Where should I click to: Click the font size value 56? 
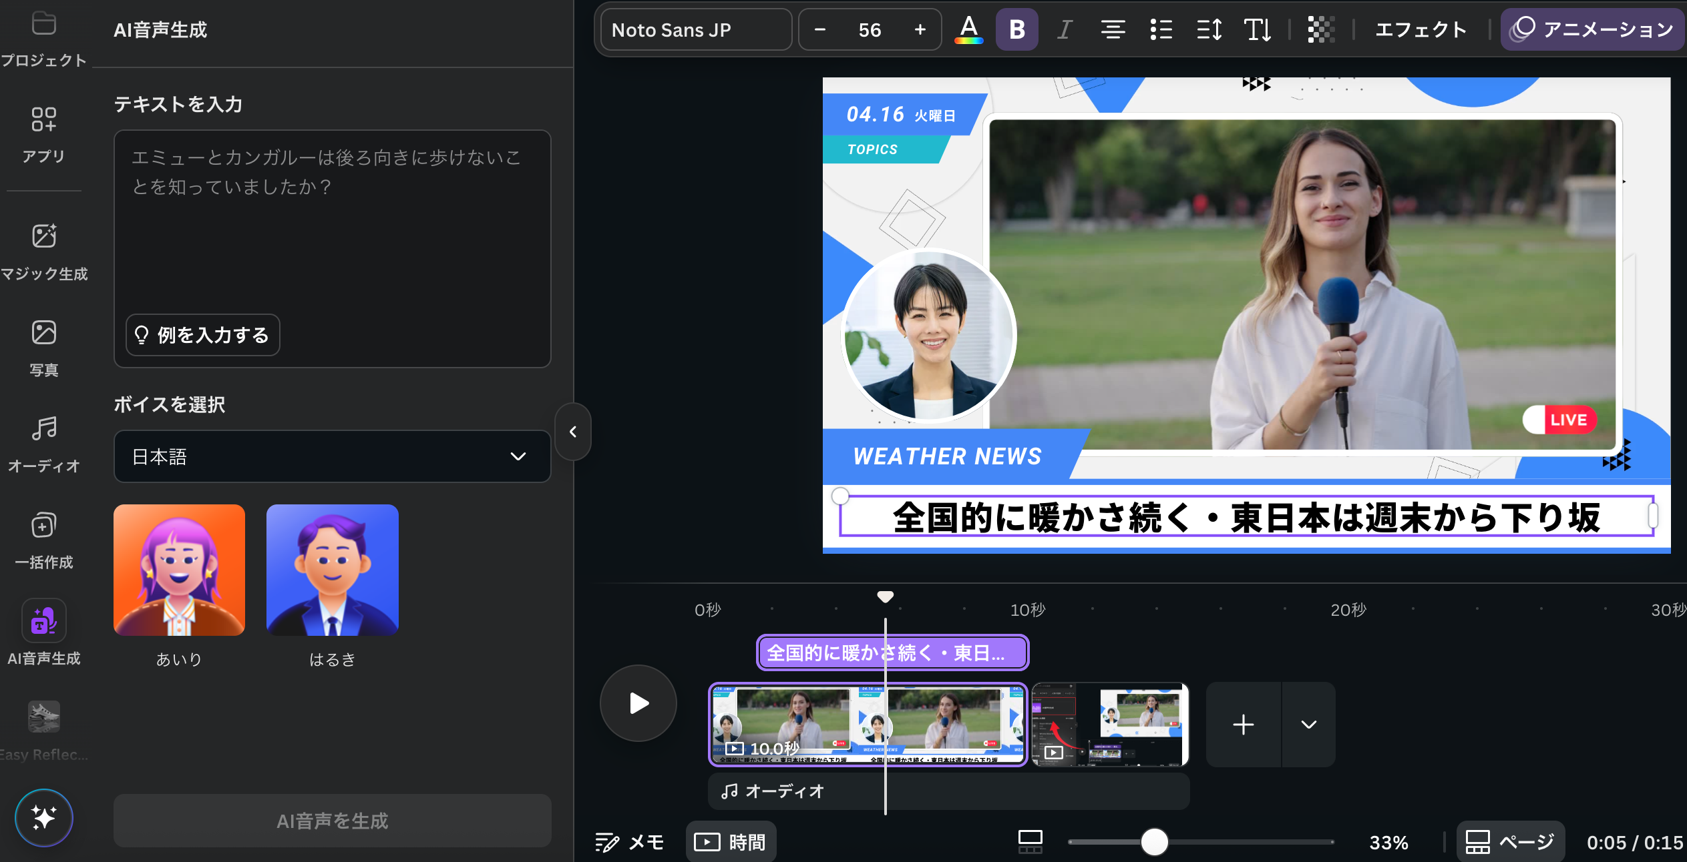tap(870, 29)
